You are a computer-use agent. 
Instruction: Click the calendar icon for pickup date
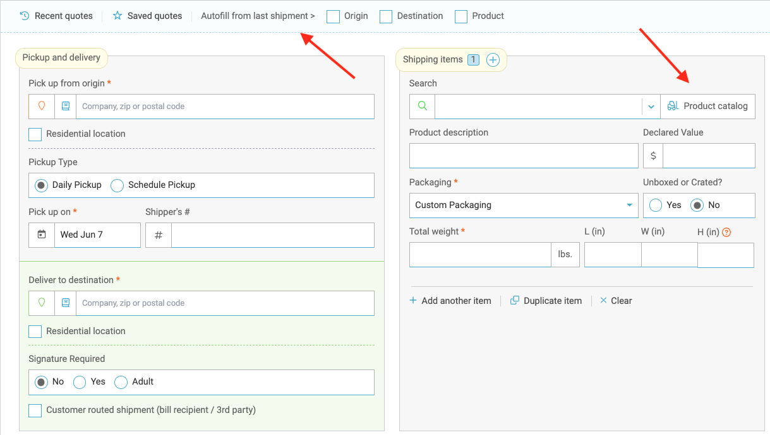click(x=42, y=235)
